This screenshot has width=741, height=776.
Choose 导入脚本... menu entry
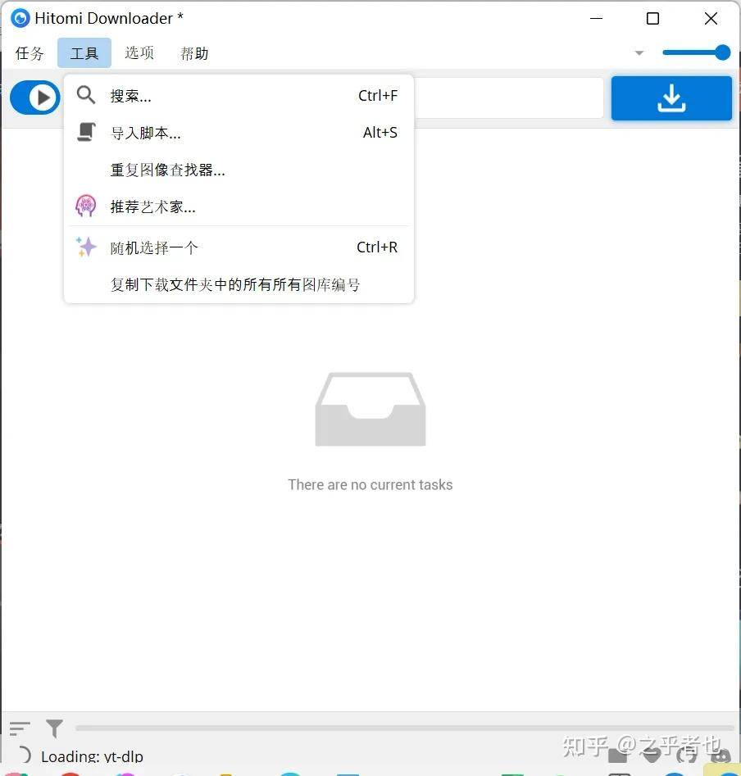point(239,133)
